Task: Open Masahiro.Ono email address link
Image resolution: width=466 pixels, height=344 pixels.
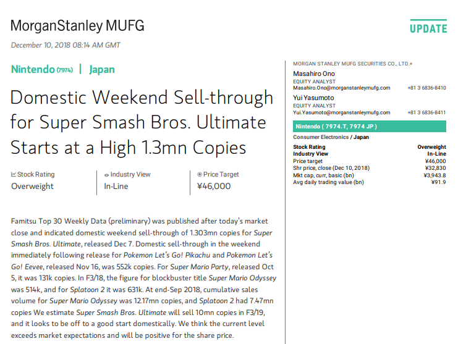Action: 342,88
